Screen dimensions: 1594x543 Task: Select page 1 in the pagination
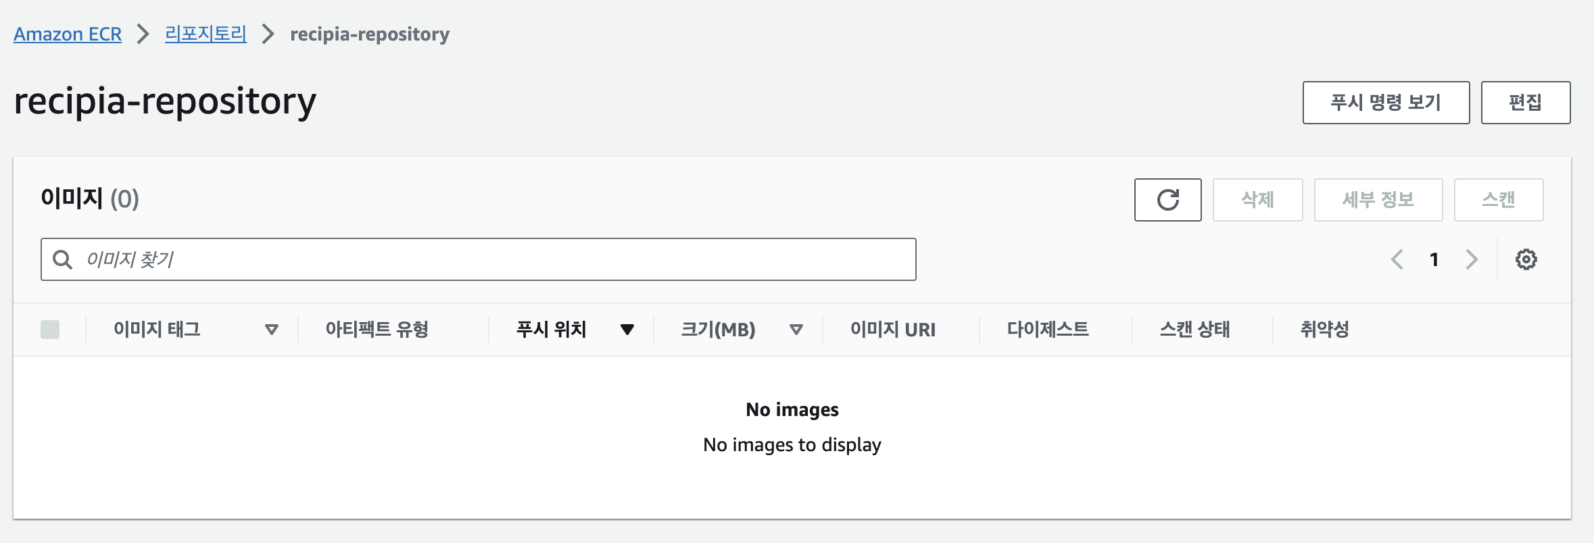[x=1434, y=259]
